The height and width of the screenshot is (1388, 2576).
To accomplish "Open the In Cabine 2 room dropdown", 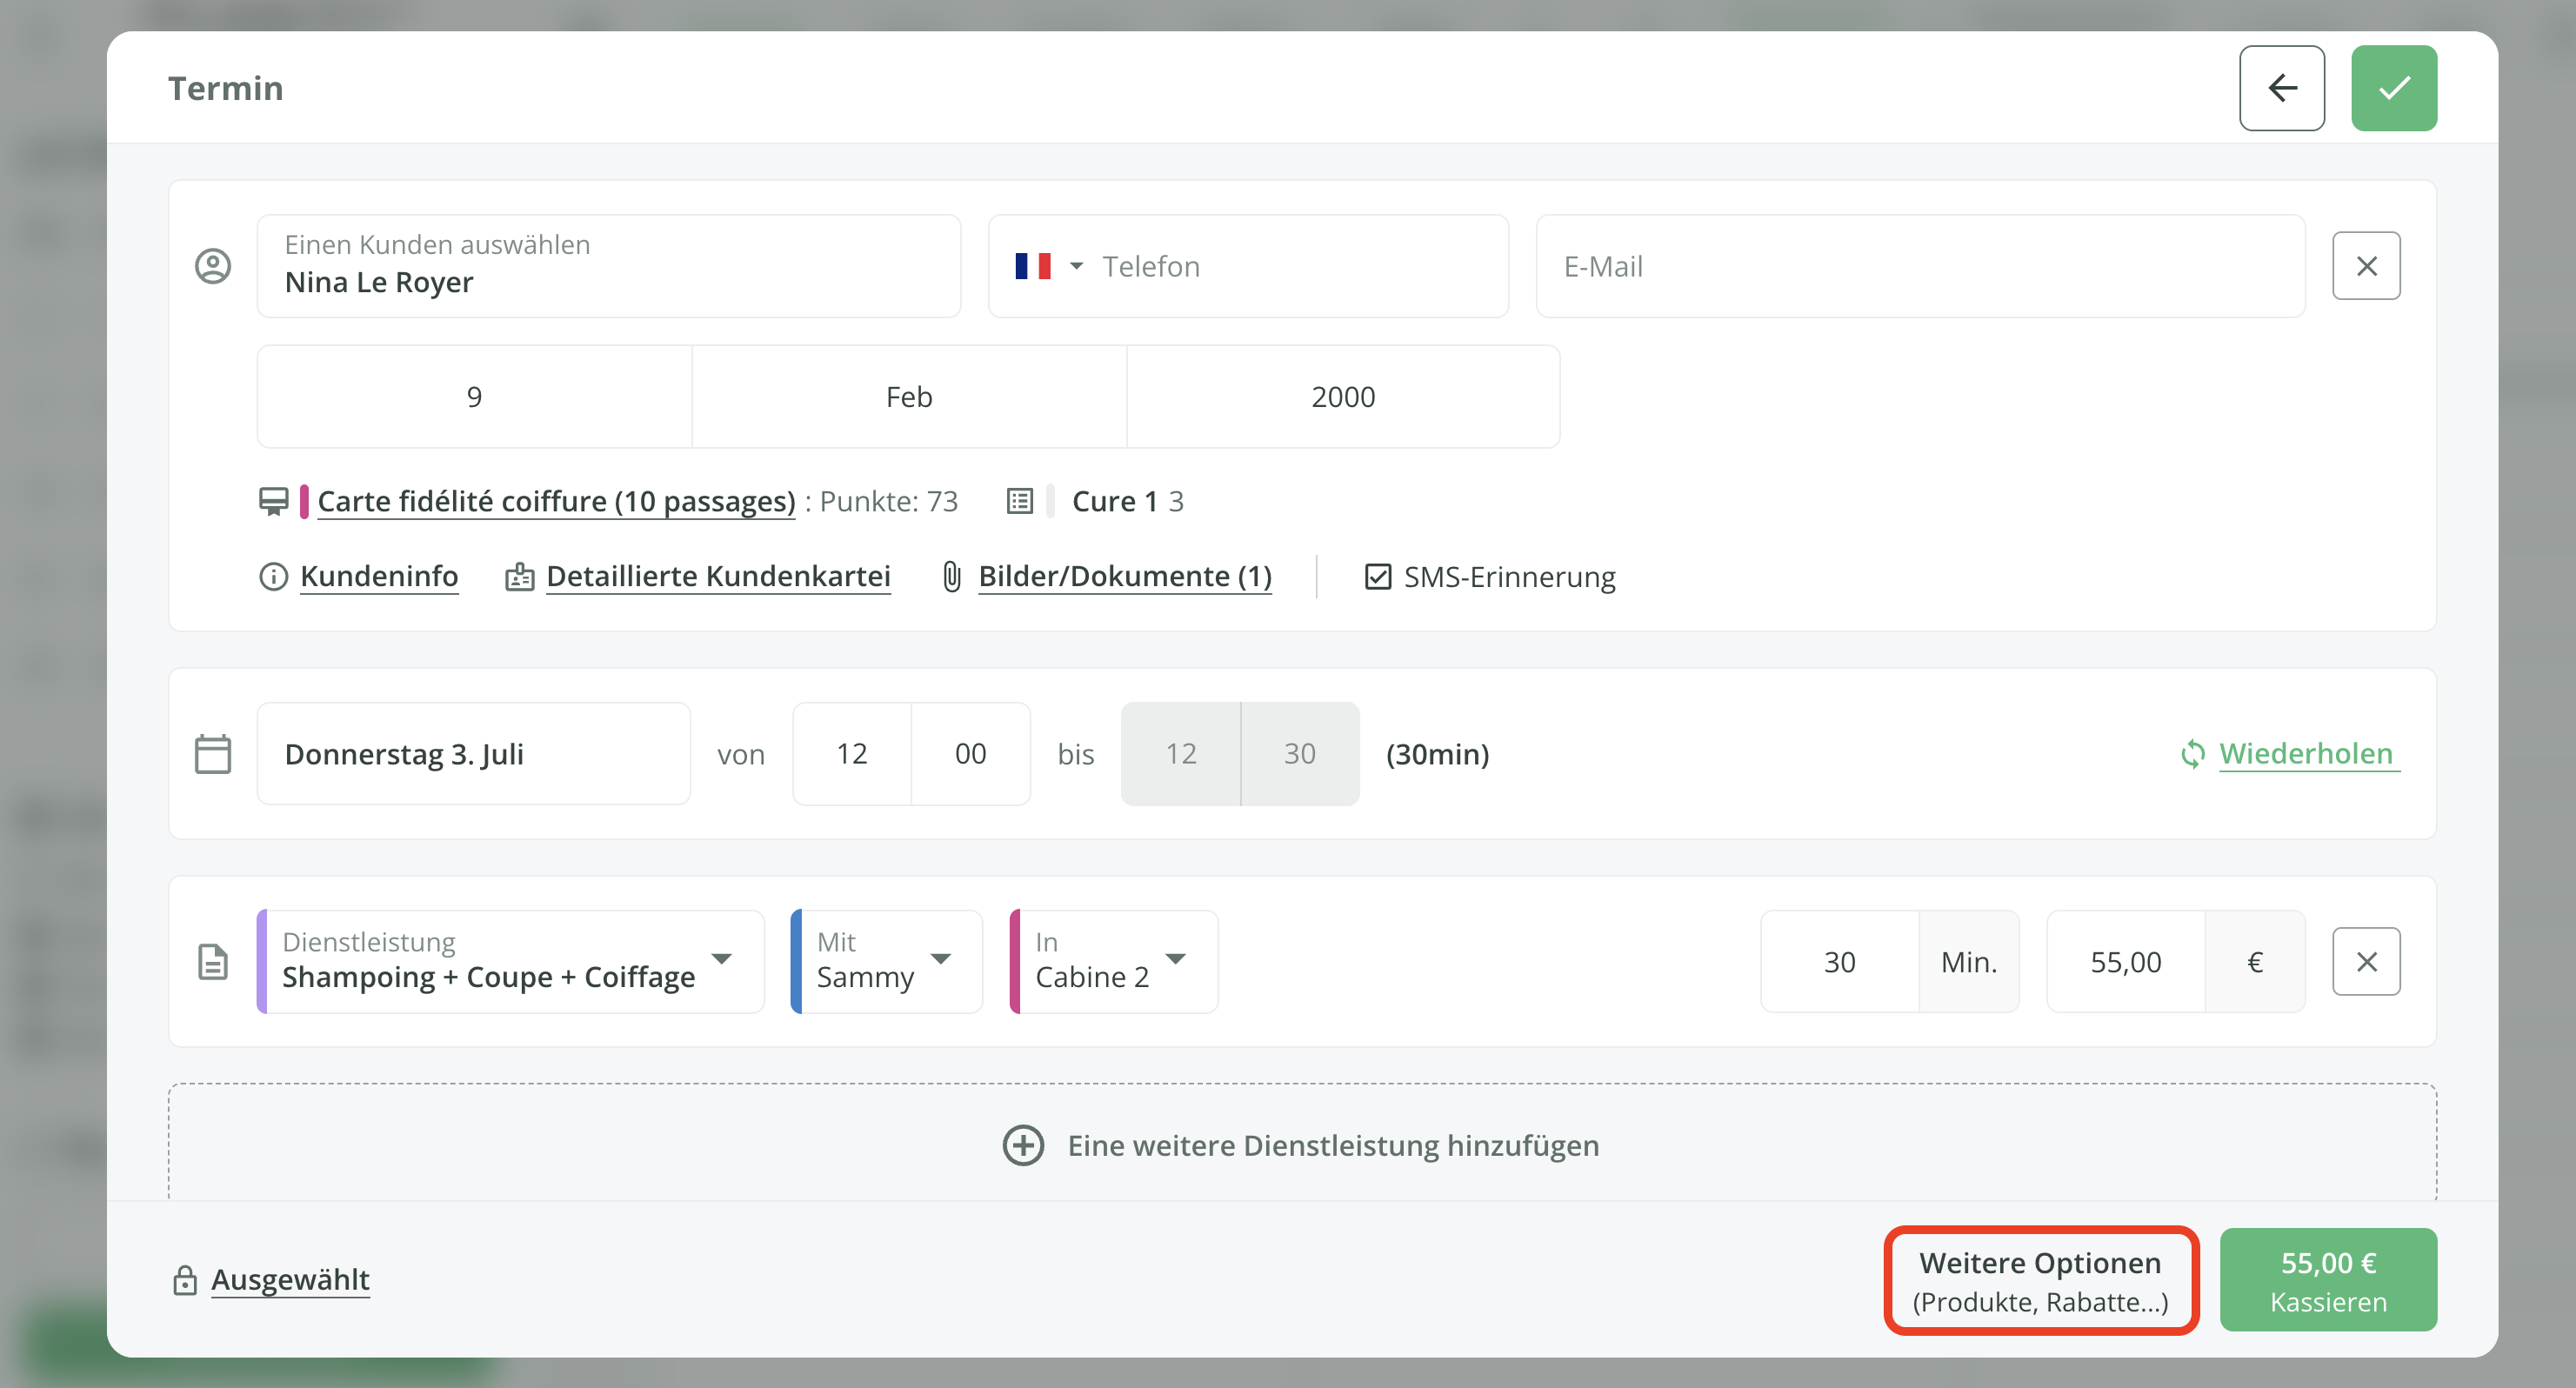I will coord(1175,960).
